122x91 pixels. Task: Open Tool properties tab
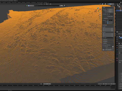click(117, 34)
